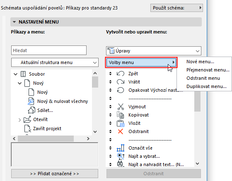Click the Kopírovat documents icon

tap(121, 115)
